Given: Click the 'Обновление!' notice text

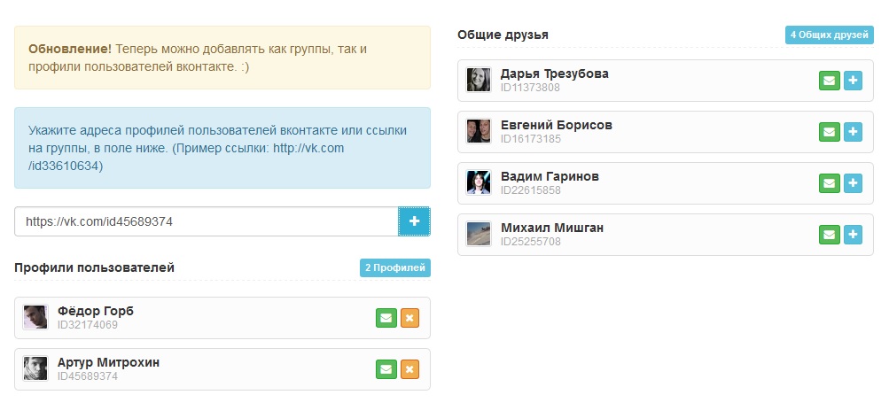Looking at the screenshot, I should 70,49.
